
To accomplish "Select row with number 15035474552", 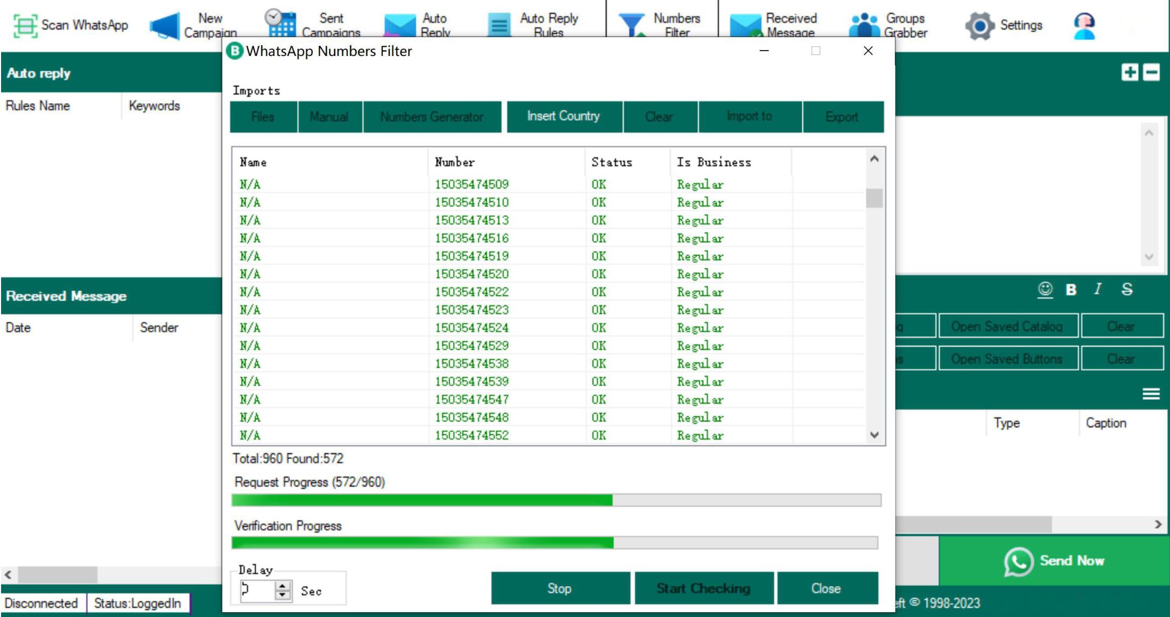I will click(549, 435).
